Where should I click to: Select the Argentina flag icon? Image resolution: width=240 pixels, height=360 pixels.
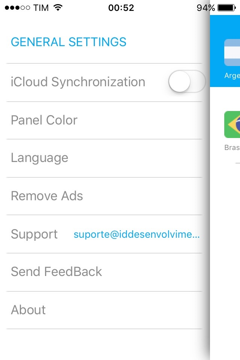[x=232, y=52]
